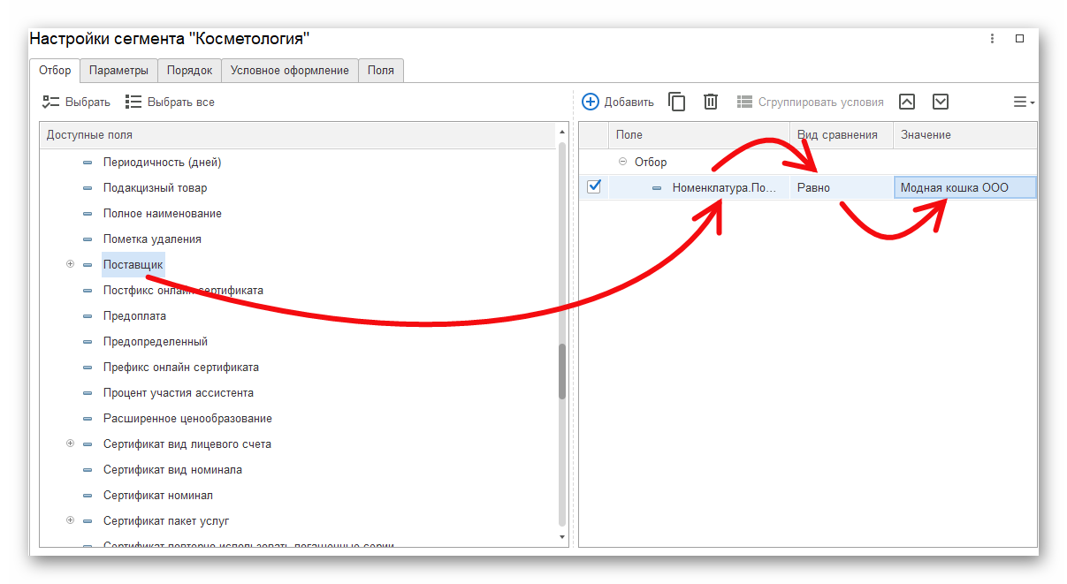Click the delete trash icon
The image size is (1067, 584).
(x=711, y=102)
